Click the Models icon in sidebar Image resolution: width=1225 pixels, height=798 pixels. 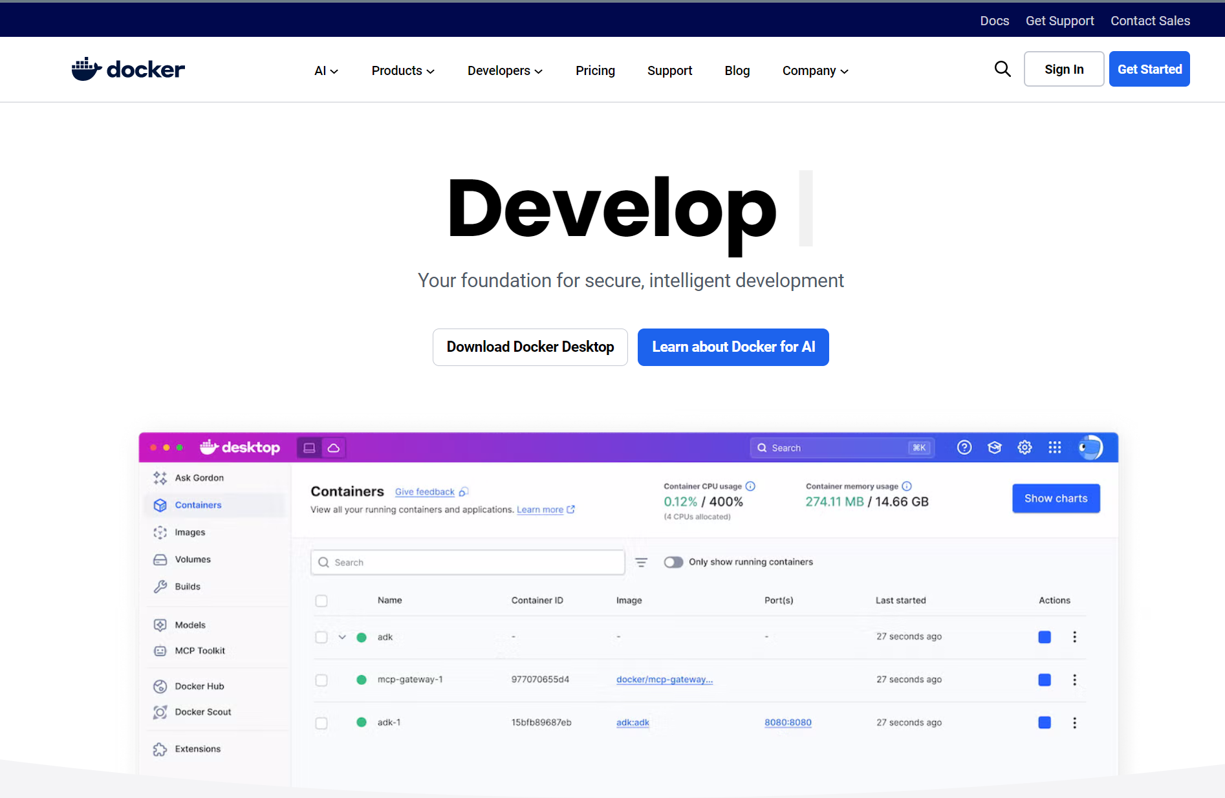[160, 625]
